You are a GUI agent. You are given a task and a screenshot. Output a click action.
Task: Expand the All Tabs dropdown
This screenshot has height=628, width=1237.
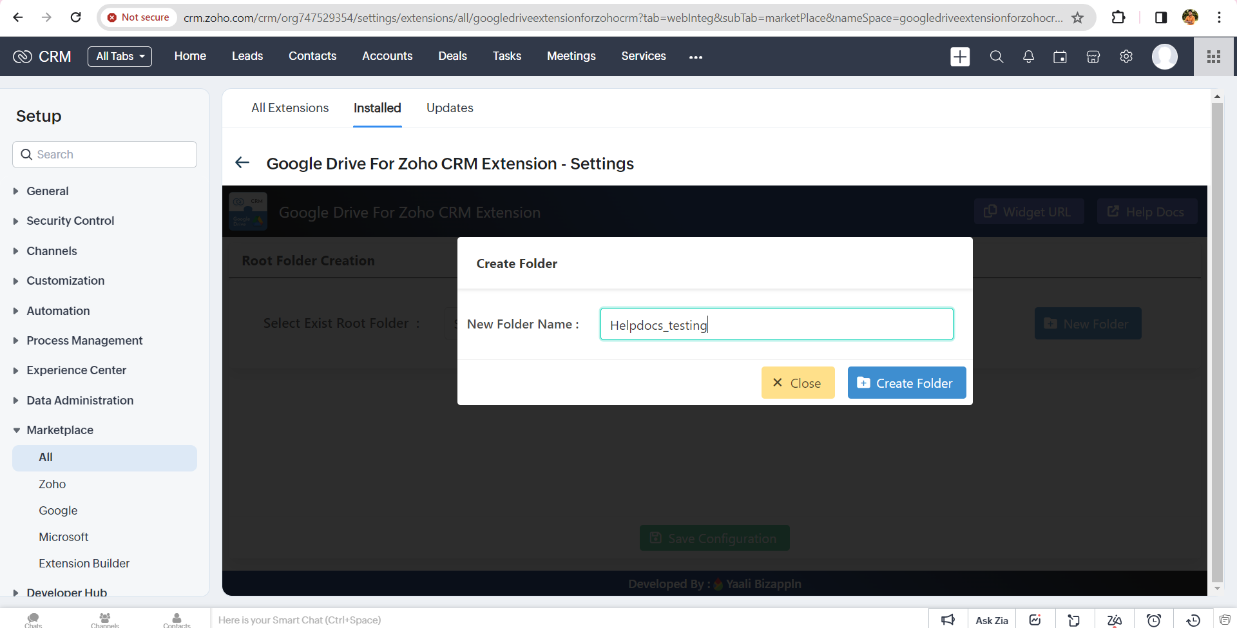120,57
